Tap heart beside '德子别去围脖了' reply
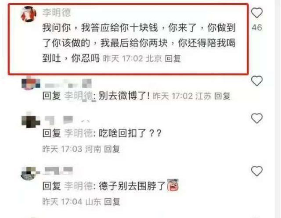The height and width of the screenshot is (218, 281). [257, 171]
